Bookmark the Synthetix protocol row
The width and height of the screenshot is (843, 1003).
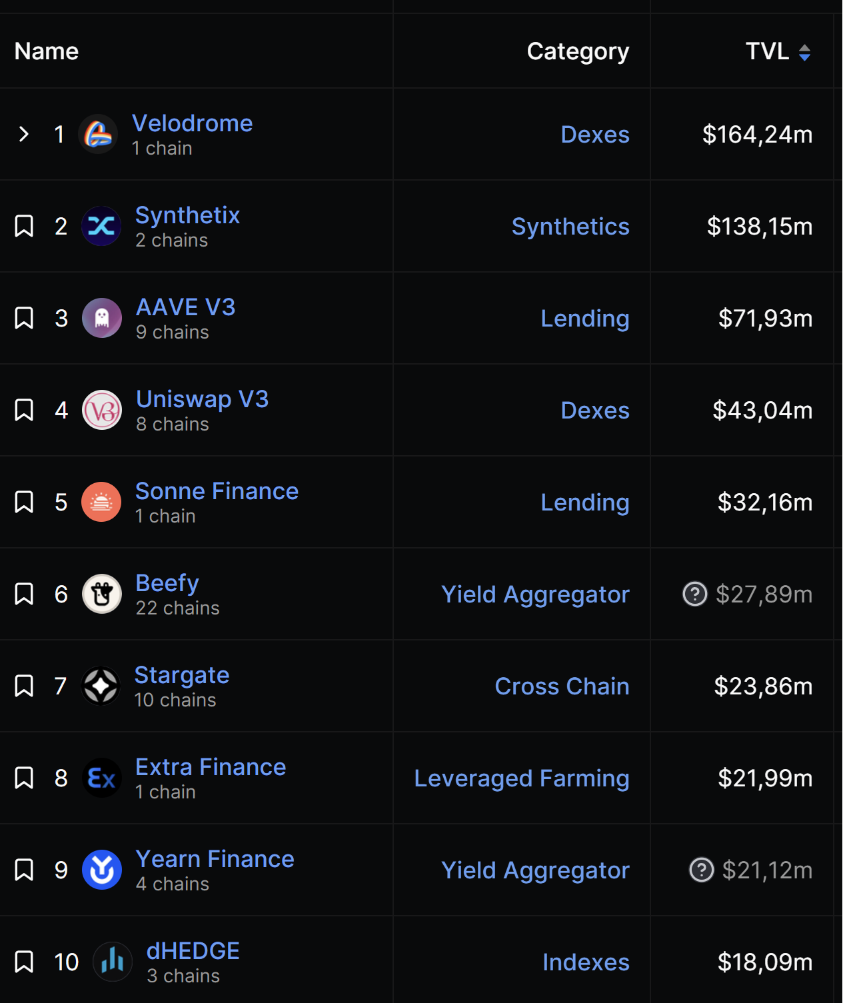[x=24, y=226]
